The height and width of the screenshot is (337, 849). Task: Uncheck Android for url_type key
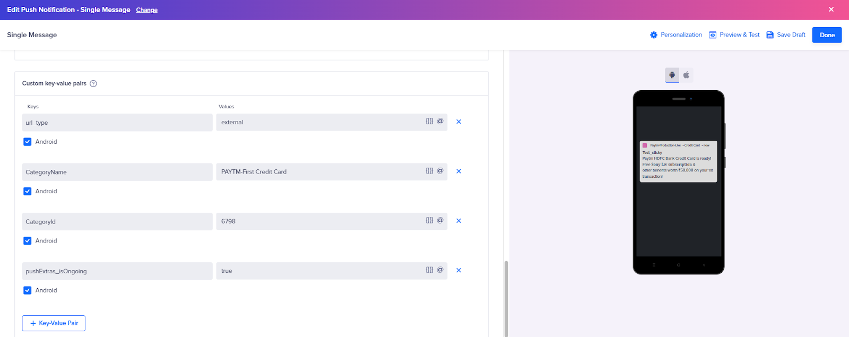[28, 142]
